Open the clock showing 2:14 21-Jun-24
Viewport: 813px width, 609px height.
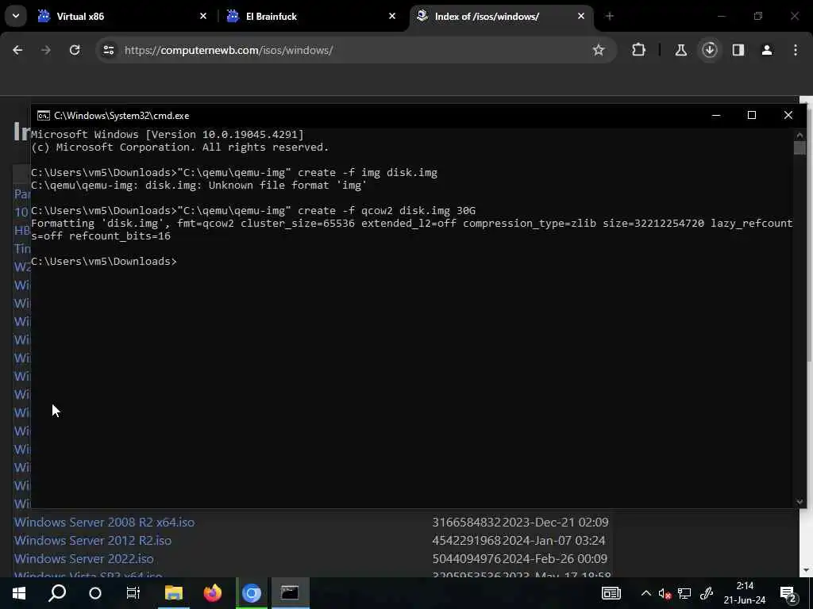745,593
